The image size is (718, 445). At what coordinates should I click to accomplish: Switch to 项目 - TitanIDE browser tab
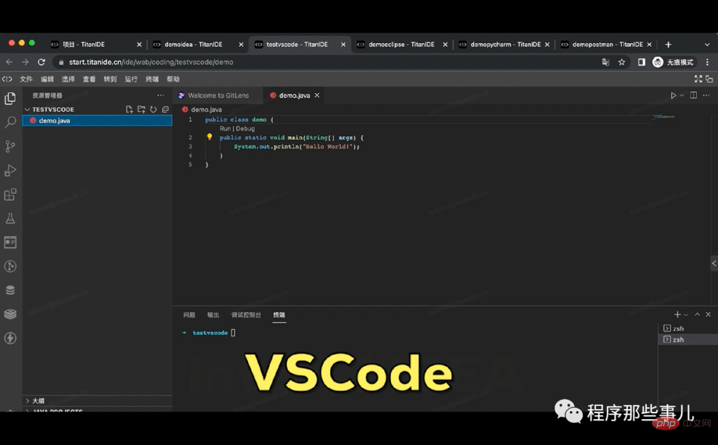96,44
